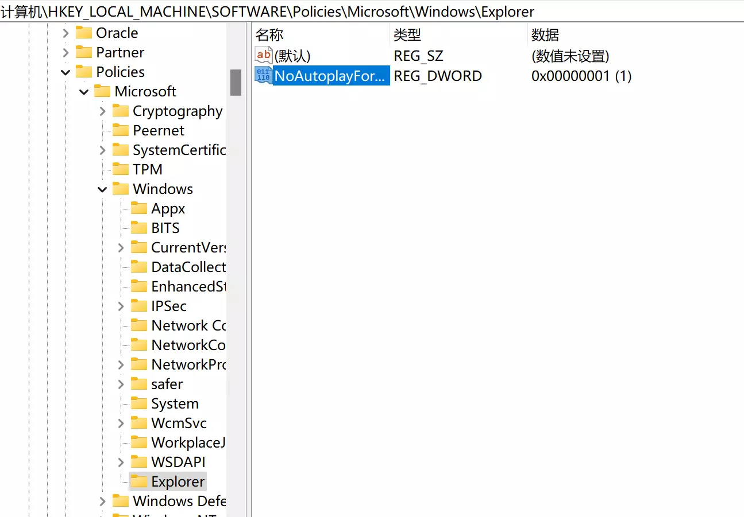Expand the Oracle registry key
This screenshot has width=744, height=517.
click(x=65, y=33)
